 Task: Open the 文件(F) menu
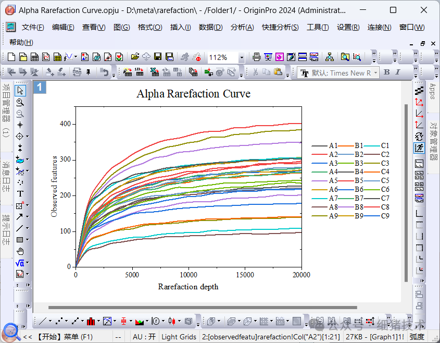point(33,27)
